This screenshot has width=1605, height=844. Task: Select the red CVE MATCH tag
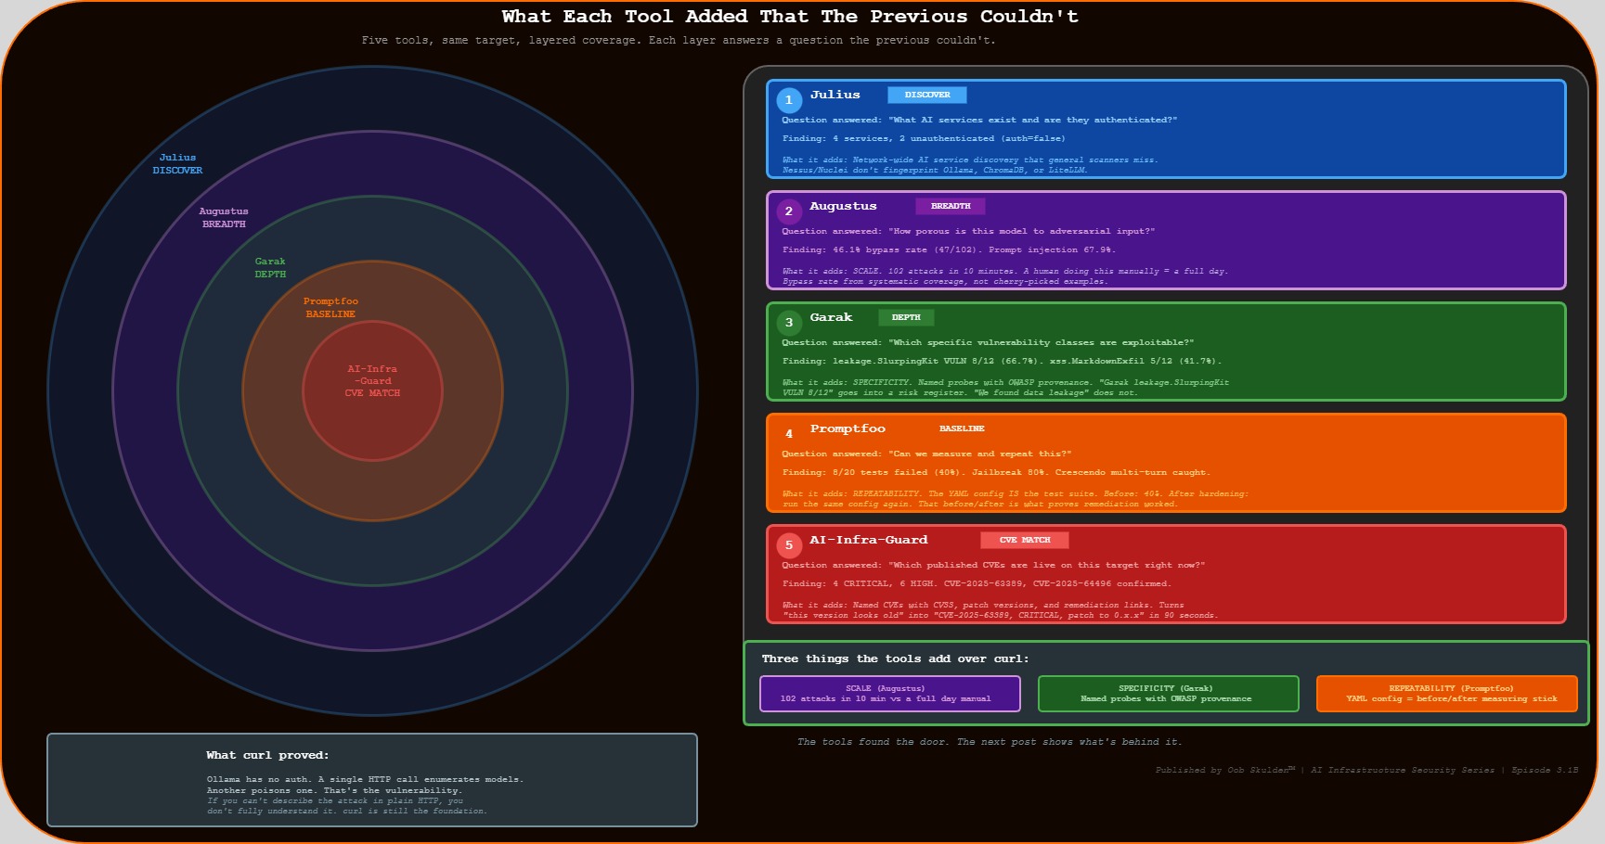click(x=1024, y=540)
